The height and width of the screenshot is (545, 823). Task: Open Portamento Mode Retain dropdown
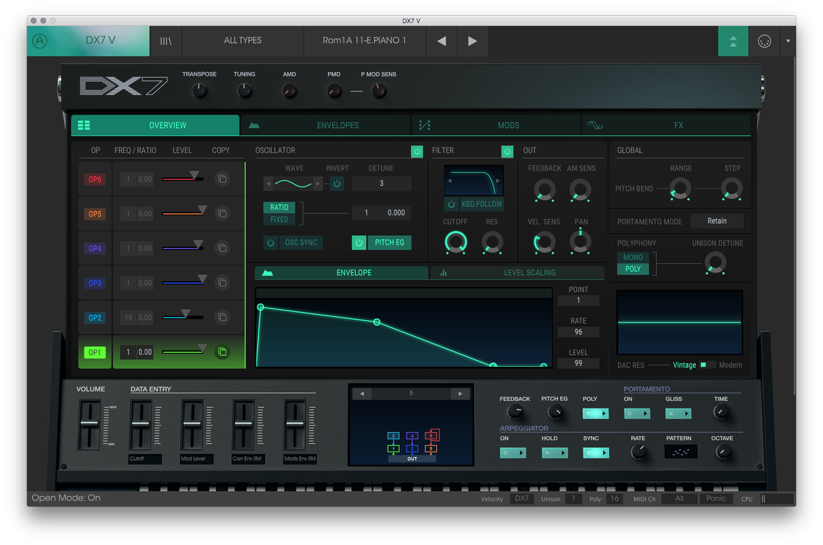point(717,221)
